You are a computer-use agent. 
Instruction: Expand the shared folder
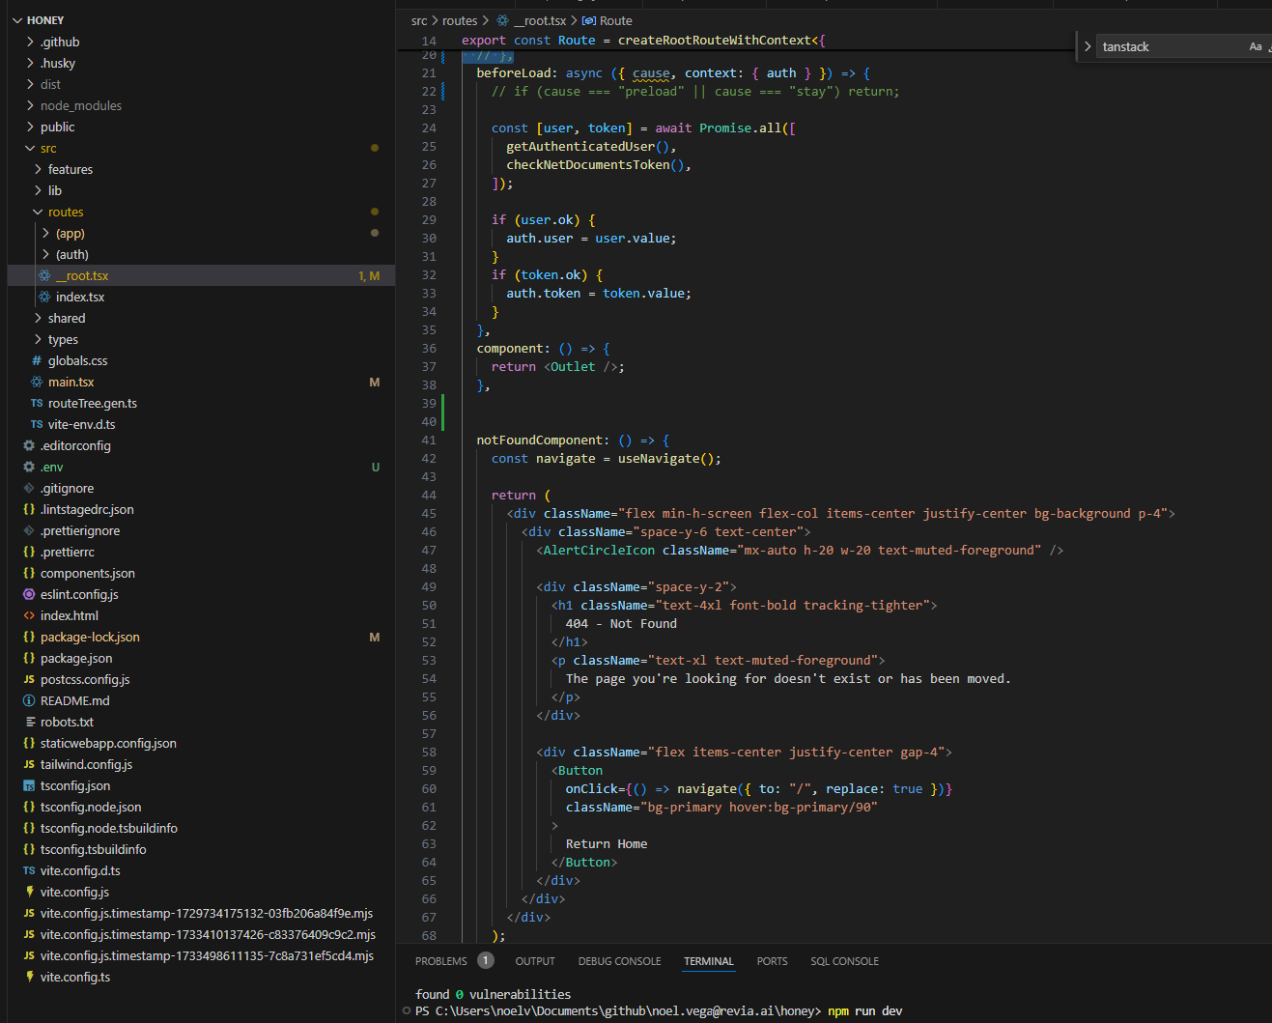coord(38,318)
